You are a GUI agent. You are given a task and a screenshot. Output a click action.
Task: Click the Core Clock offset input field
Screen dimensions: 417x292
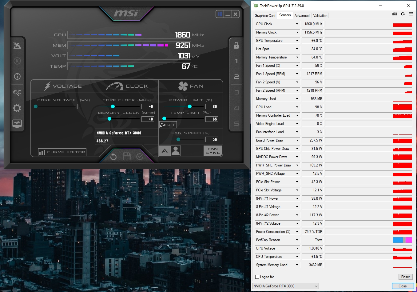click(x=148, y=106)
